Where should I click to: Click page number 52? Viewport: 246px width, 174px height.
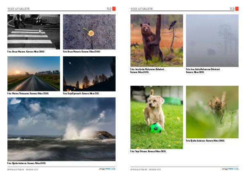coord(109,9)
